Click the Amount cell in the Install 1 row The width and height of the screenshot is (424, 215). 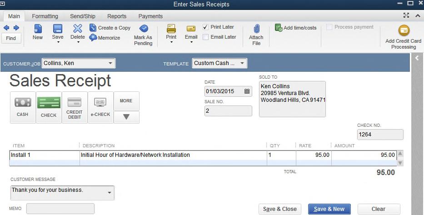point(364,155)
